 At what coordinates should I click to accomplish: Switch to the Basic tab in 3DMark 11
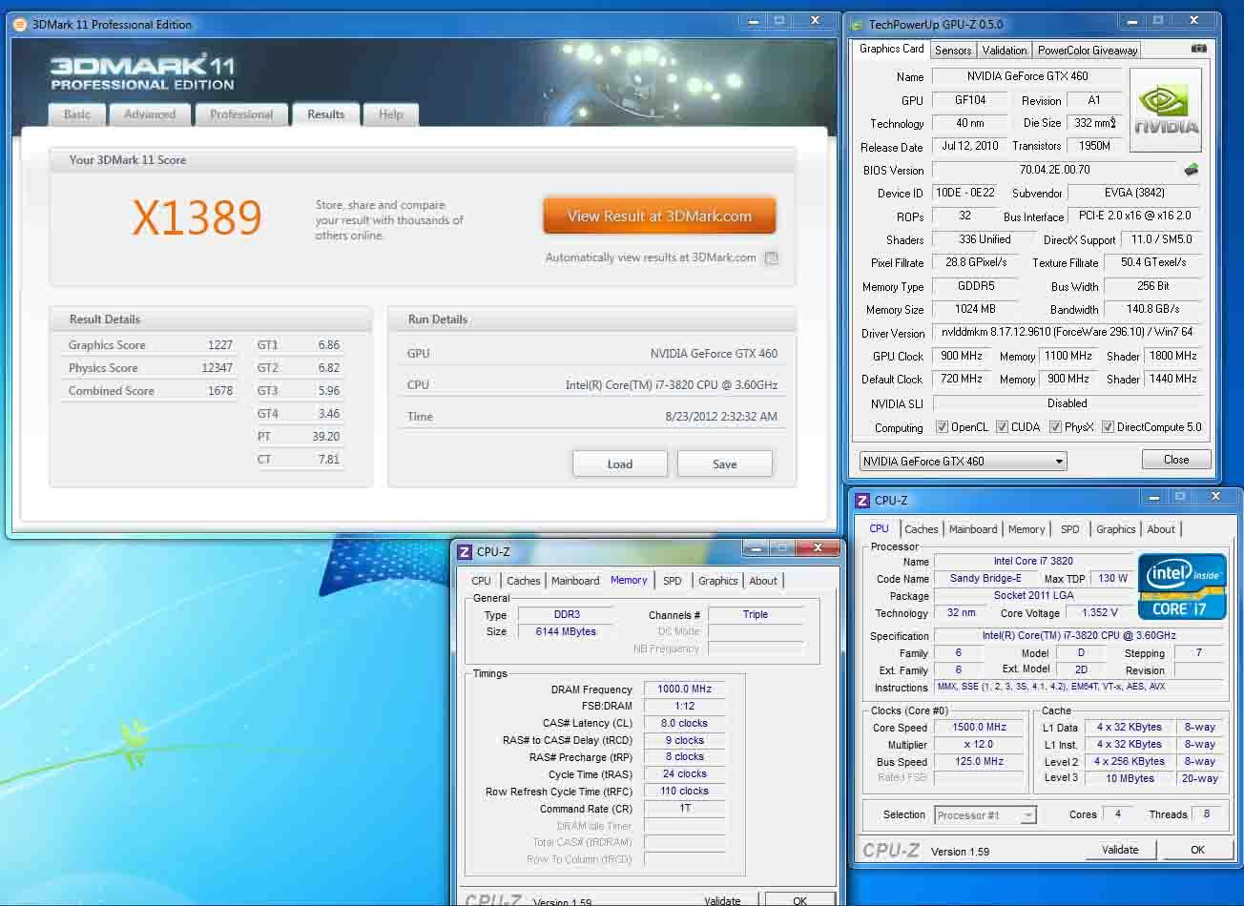pos(77,114)
